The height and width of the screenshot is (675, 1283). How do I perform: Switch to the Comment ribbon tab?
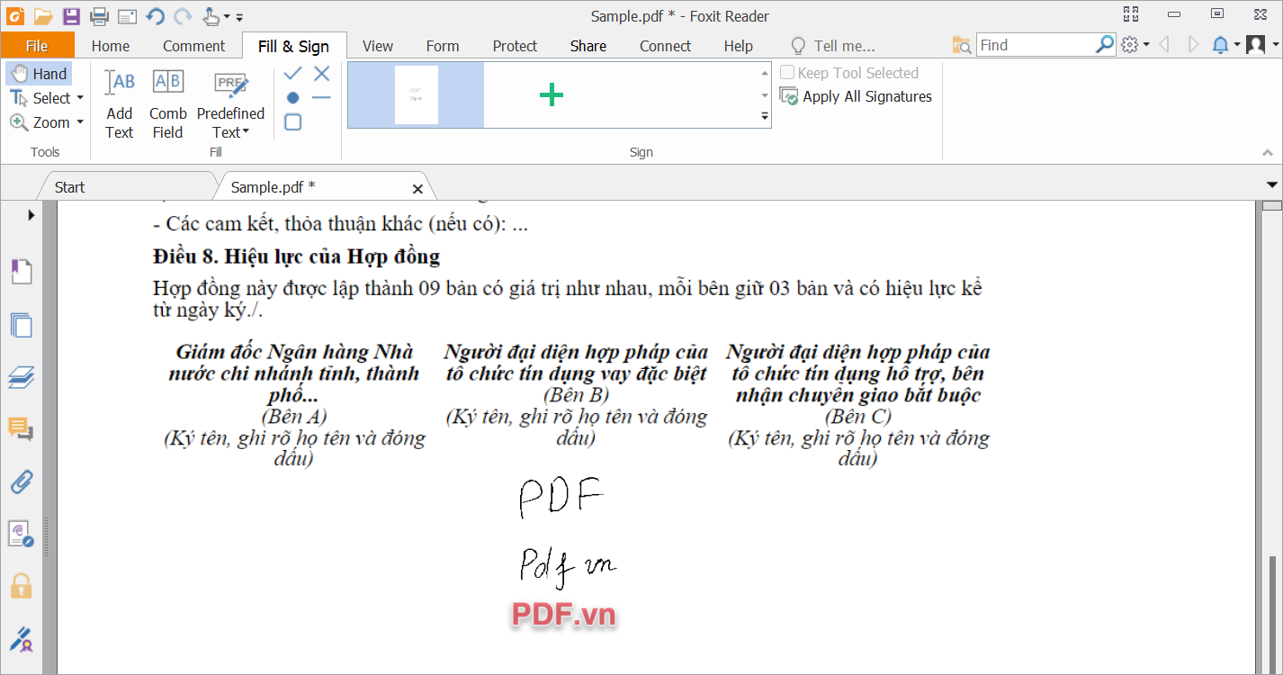193,46
